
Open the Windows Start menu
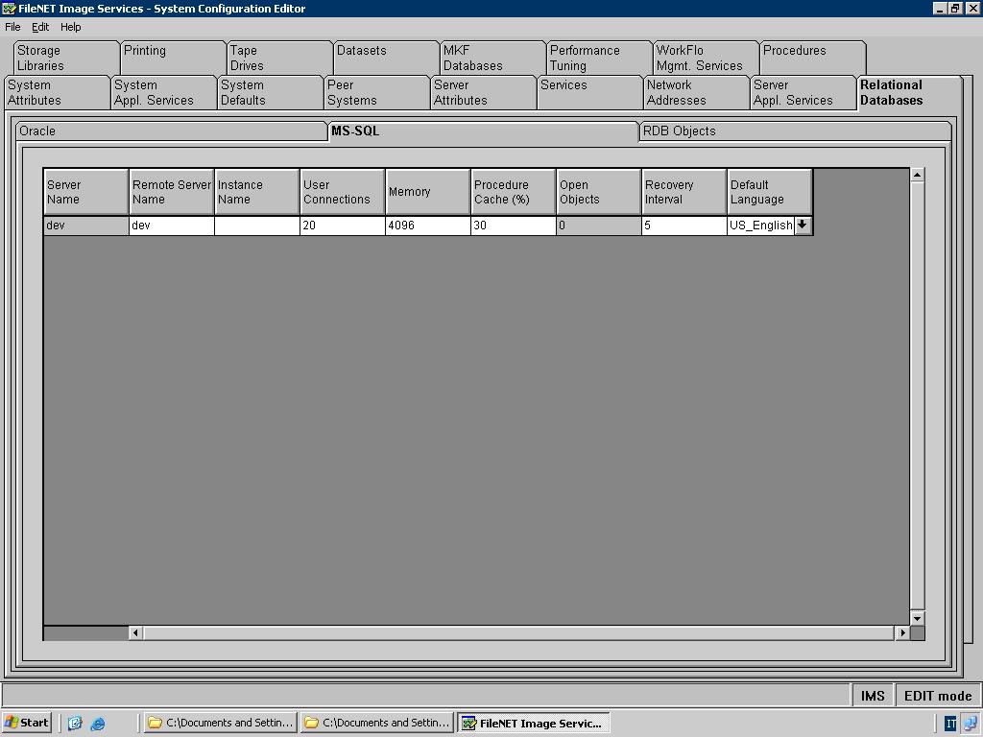pos(26,723)
